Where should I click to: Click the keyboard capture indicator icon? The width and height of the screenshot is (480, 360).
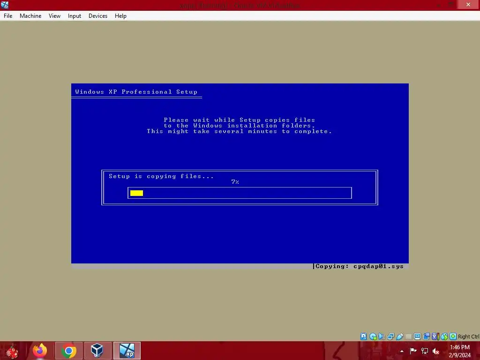(453, 337)
